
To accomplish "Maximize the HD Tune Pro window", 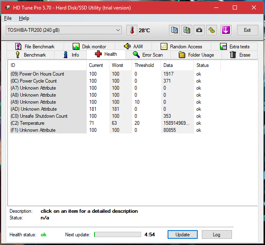I will coord(235,7).
